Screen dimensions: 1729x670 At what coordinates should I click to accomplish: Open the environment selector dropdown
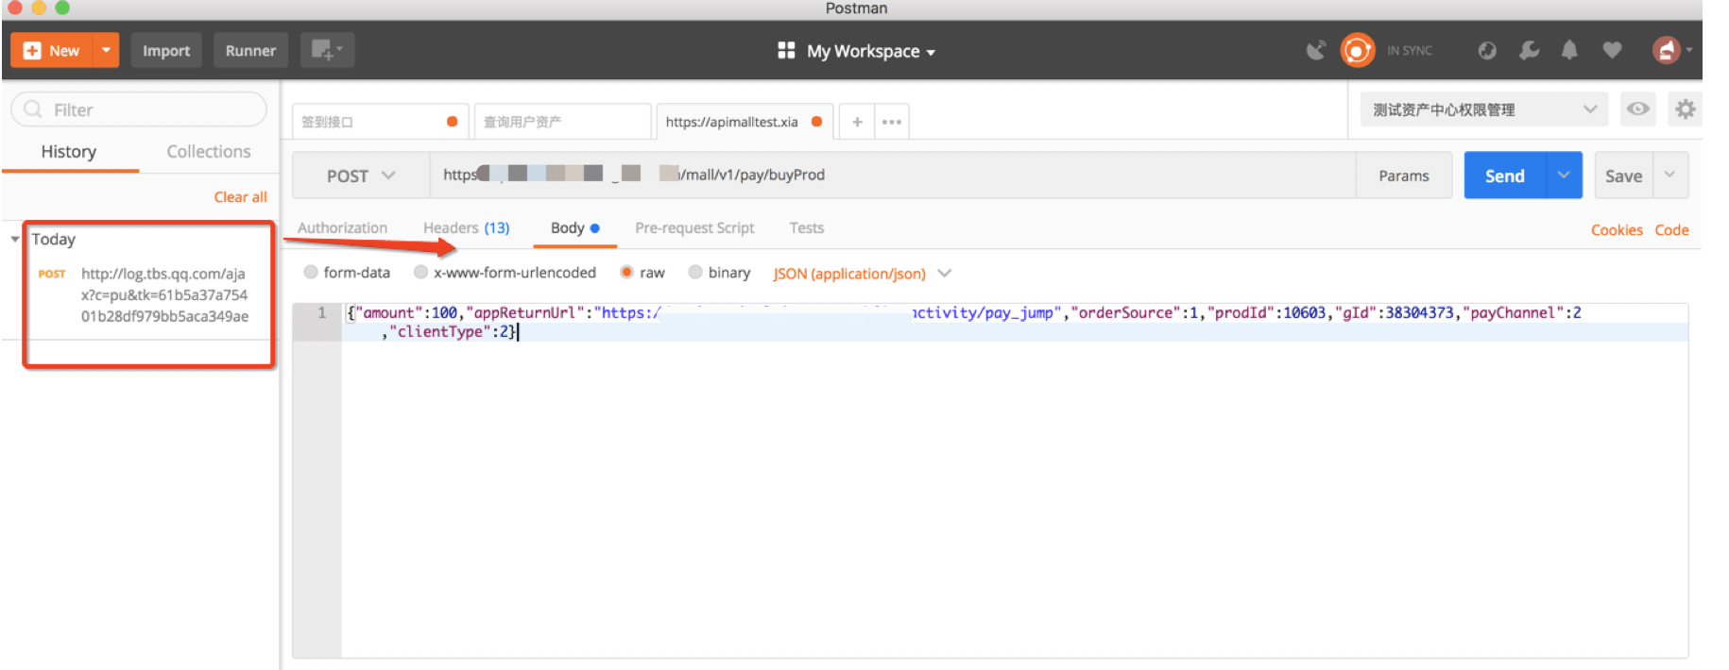coord(1484,109)
